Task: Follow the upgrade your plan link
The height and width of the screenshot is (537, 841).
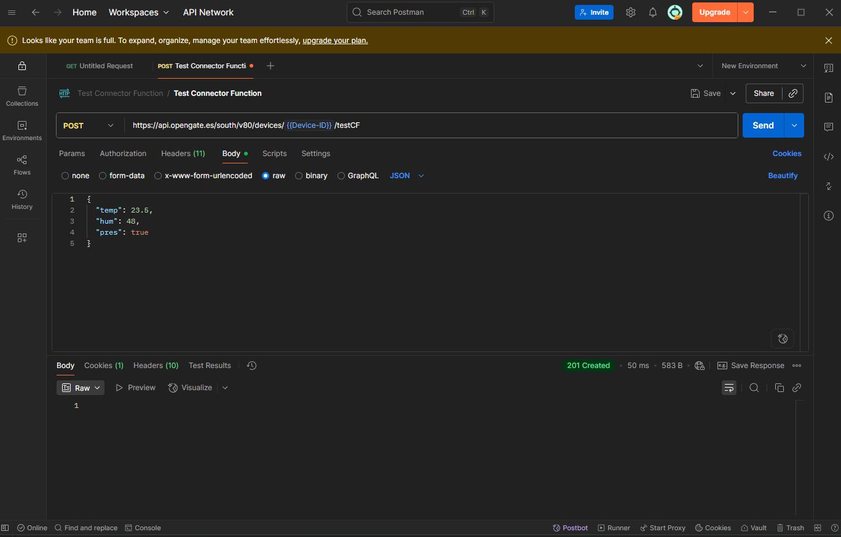Action: (x=335, y=41)
